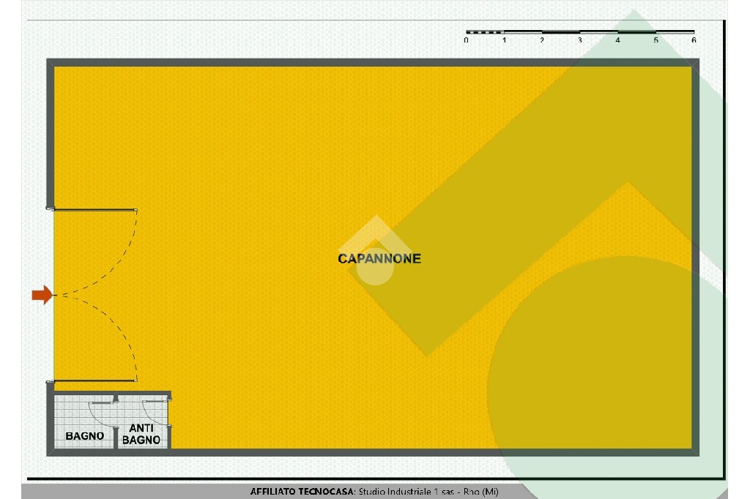Click the CAPANNONE room label
Screen dimensions: 750x499
pyautogui.click(x=379, y=258)
